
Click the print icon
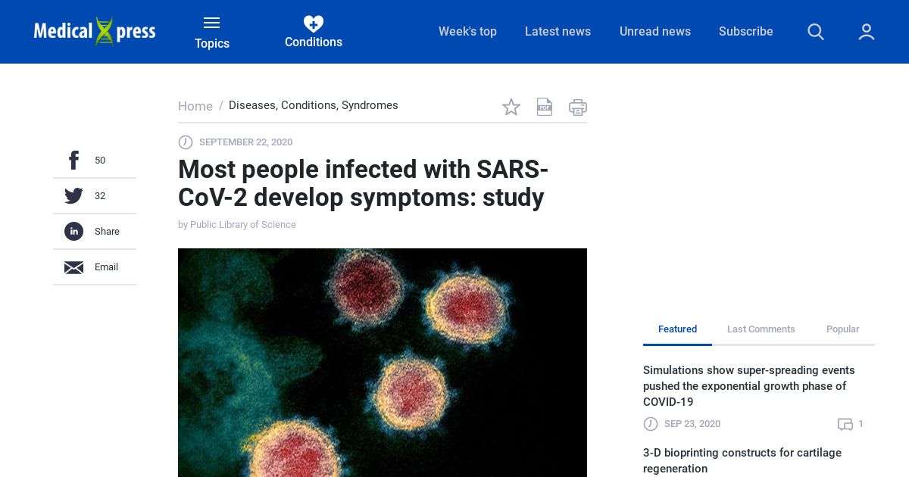pos(578,108)
